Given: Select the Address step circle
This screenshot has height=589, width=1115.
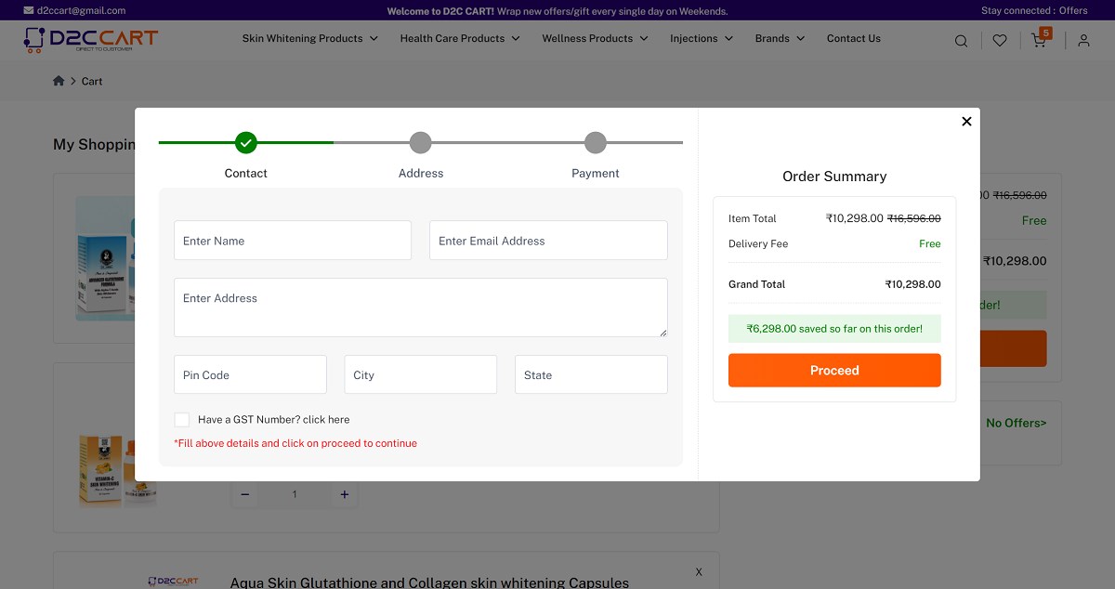Looking at the screenshot, I should pos(420,142).
